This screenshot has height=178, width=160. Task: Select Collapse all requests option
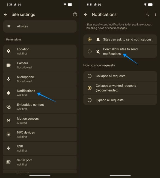pyautogui.click(x=120, y=76)
